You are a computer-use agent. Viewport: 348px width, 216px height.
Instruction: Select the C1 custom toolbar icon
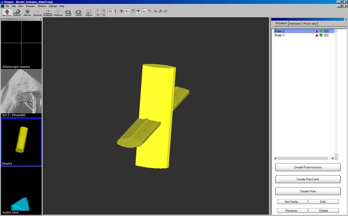click(68, 13)
